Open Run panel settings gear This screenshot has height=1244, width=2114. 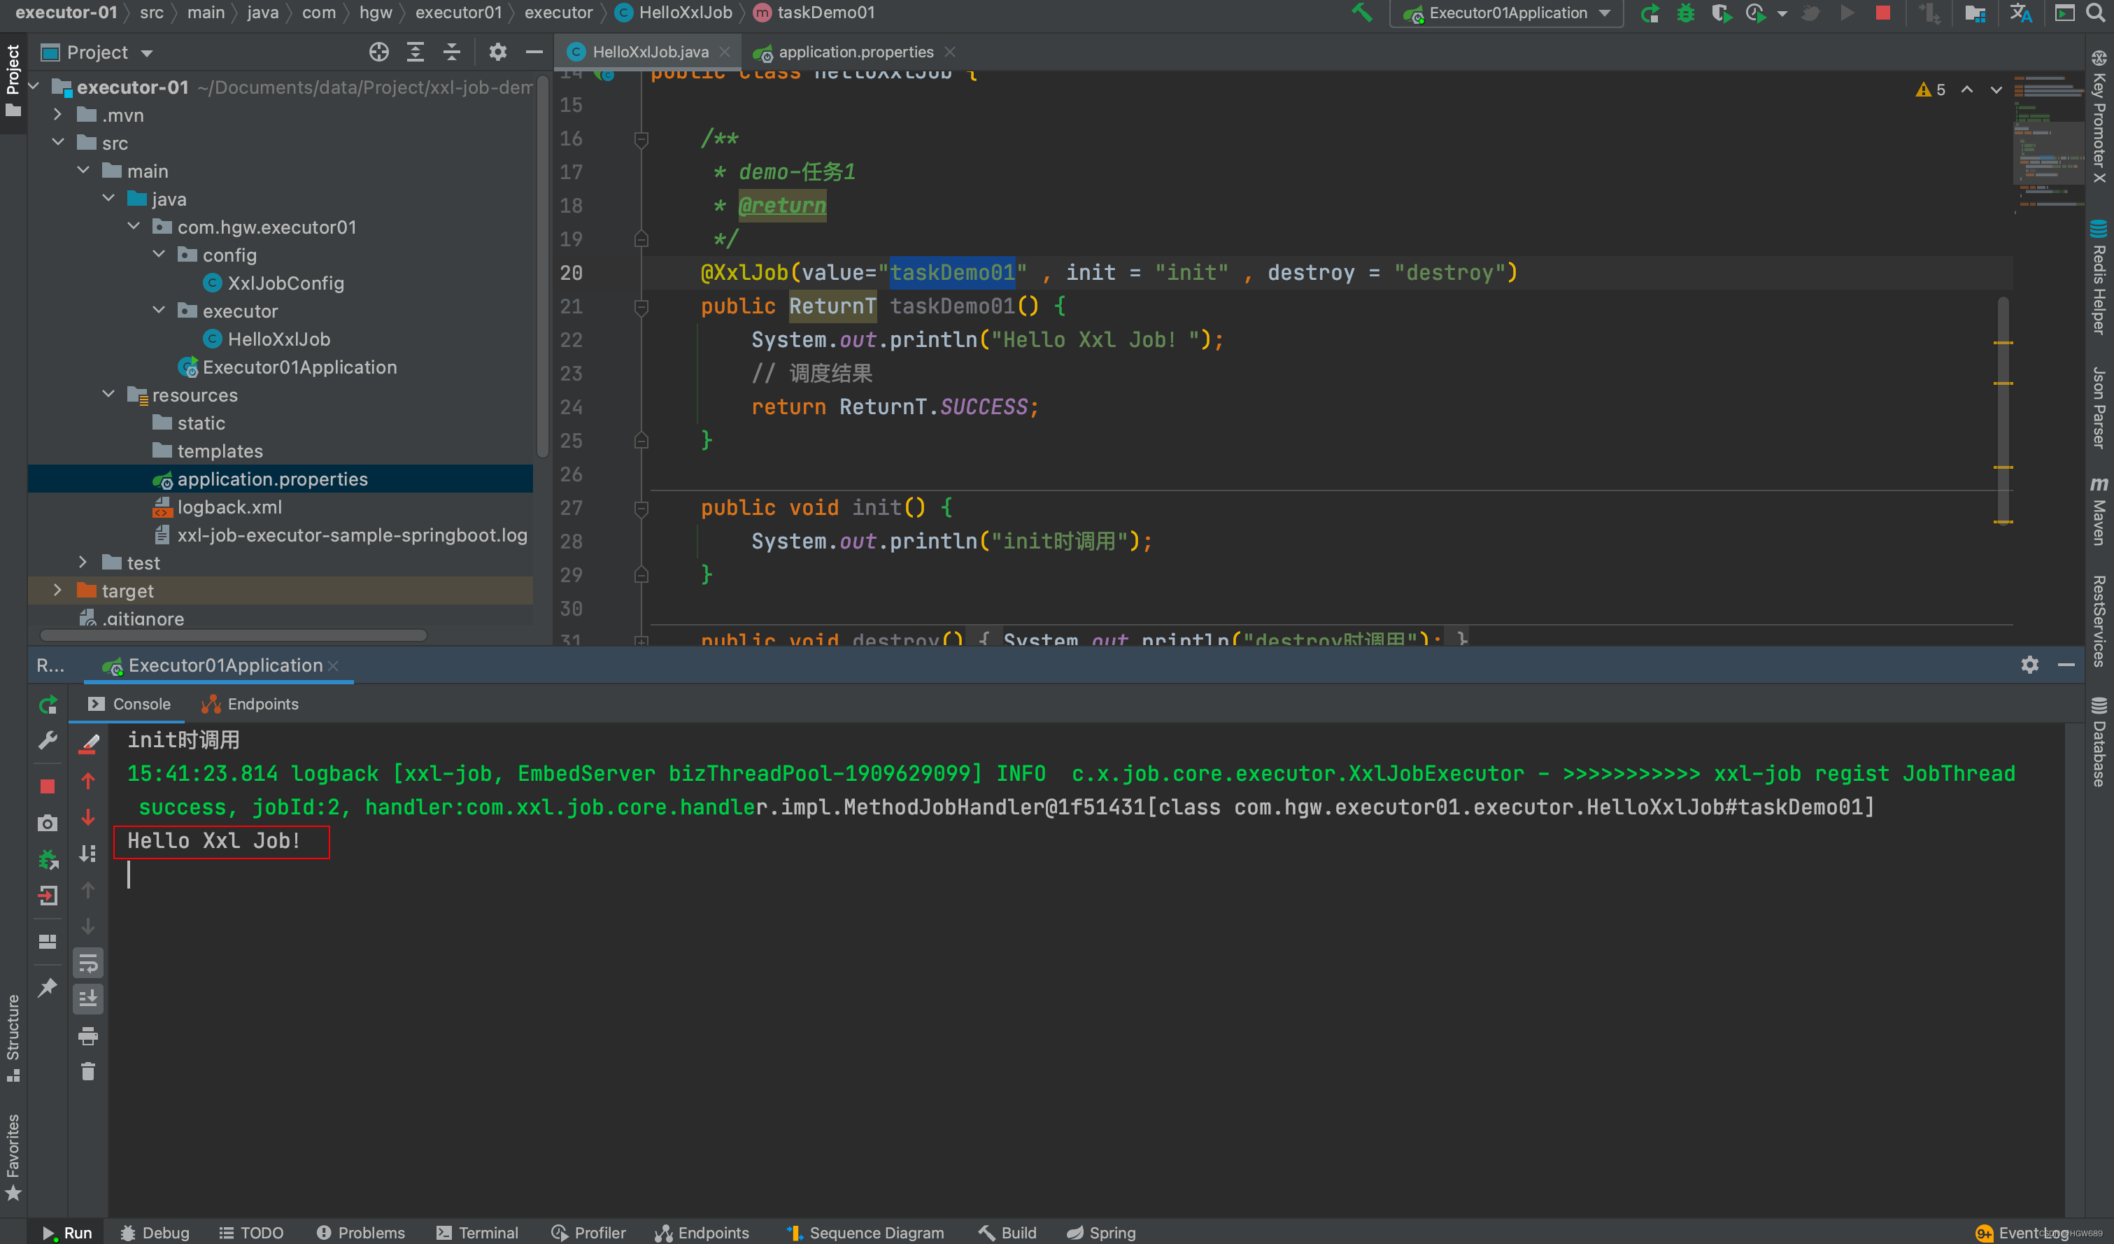tap(2030, 665)
